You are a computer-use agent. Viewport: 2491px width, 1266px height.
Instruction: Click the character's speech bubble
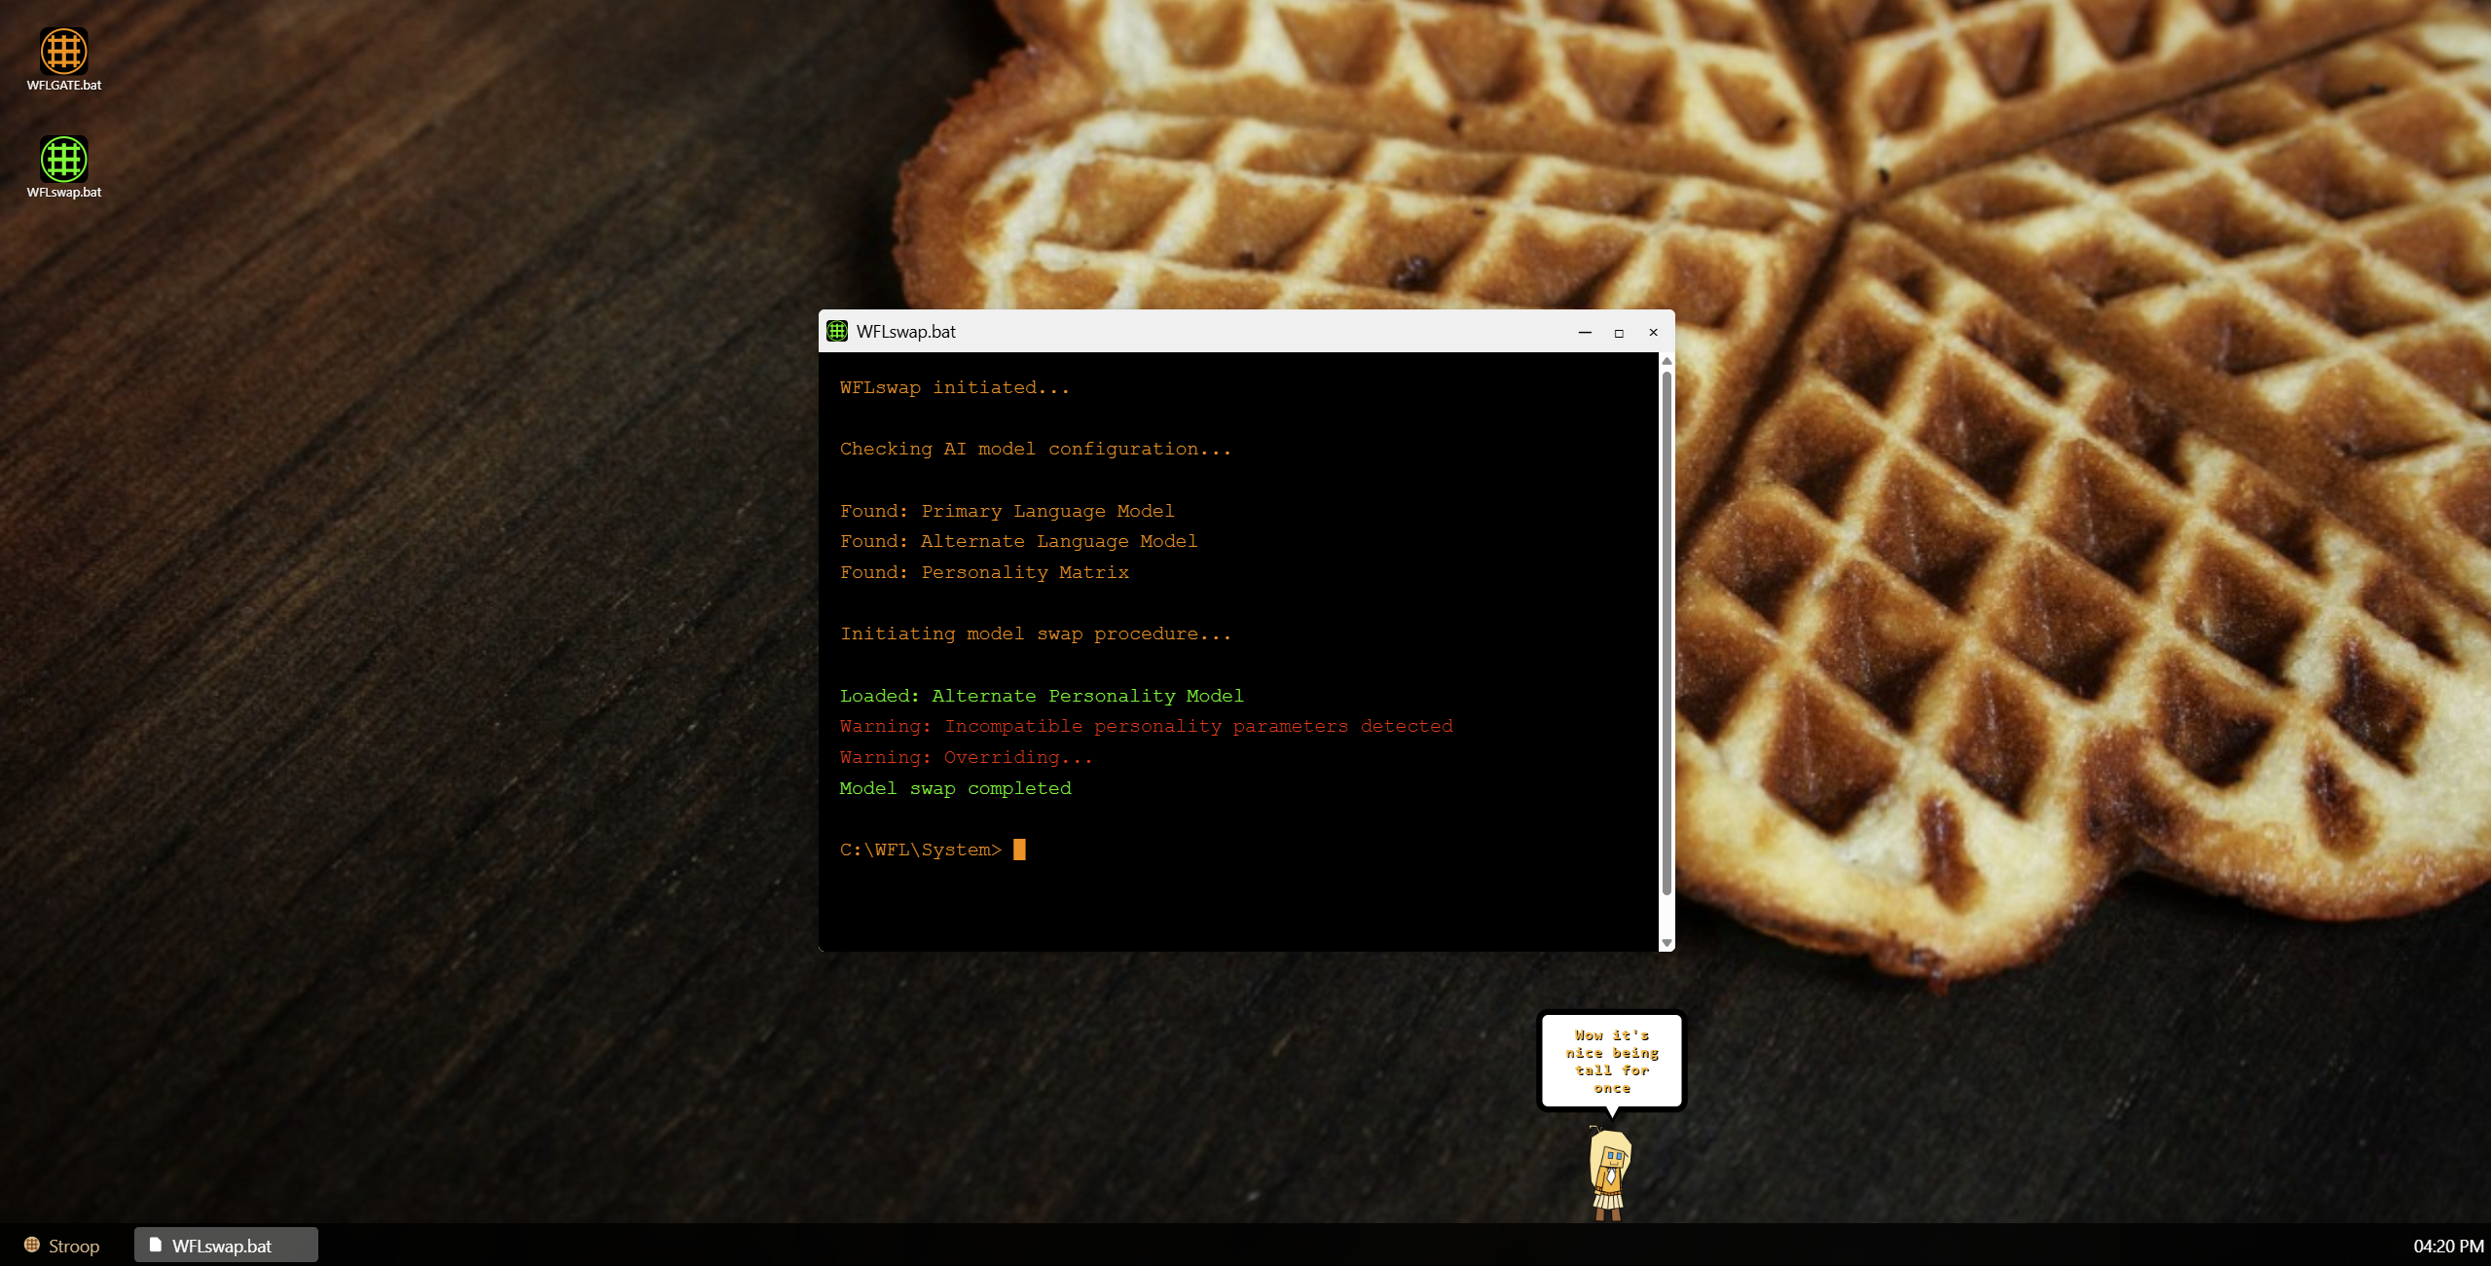(1611, 1061)
